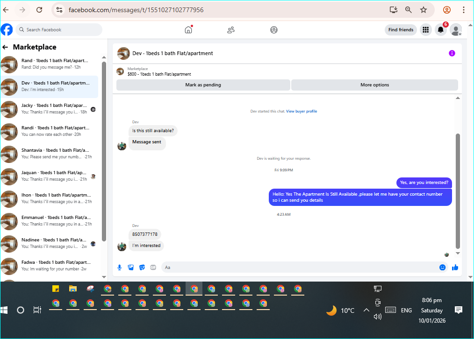474x339 pixels.
Task: Click the install app icon in address bar
Action: 393,10
